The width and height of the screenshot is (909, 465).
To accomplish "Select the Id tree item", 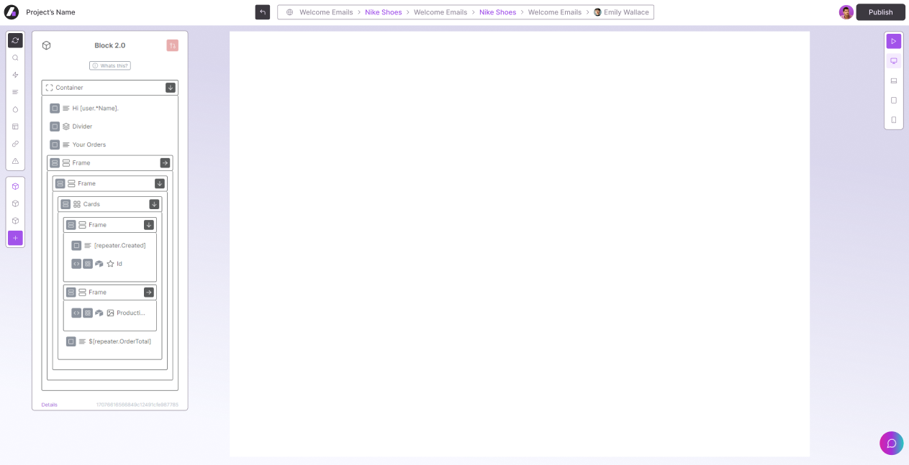I will click(x=119, y=264).
